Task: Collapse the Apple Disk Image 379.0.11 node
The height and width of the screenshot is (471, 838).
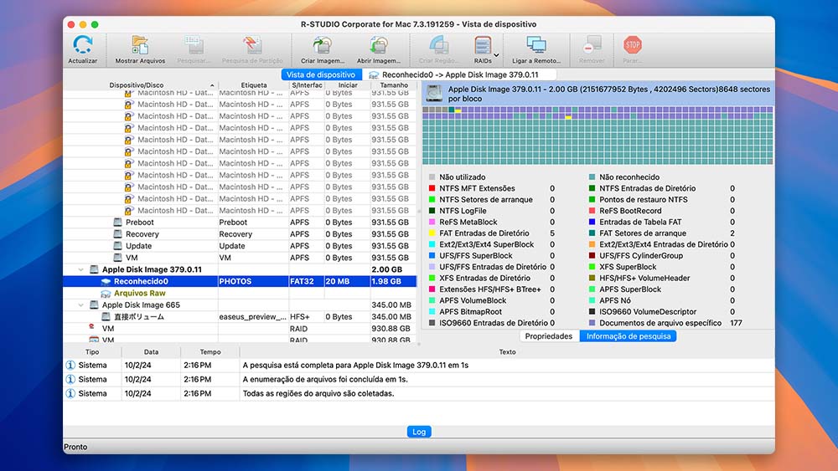Action: pyautogui.click(x=80, y=270)
